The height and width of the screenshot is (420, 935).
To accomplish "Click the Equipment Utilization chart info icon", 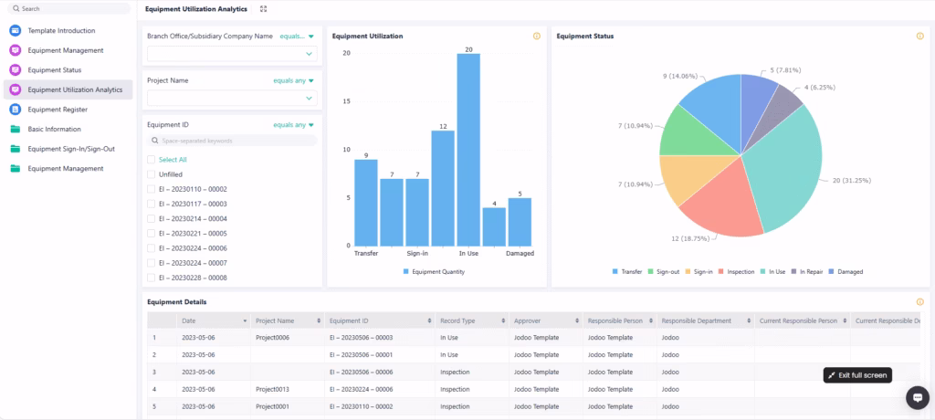I will 536,37.
